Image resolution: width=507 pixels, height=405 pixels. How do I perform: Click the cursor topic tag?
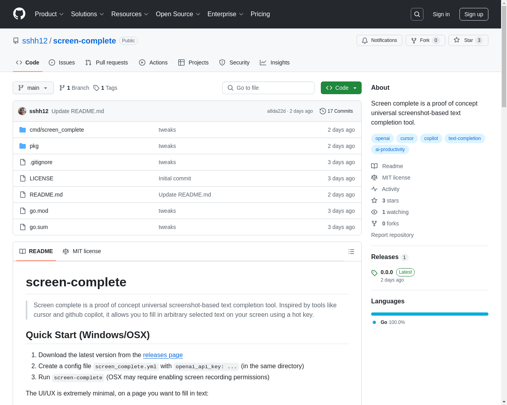pos(407,138)
